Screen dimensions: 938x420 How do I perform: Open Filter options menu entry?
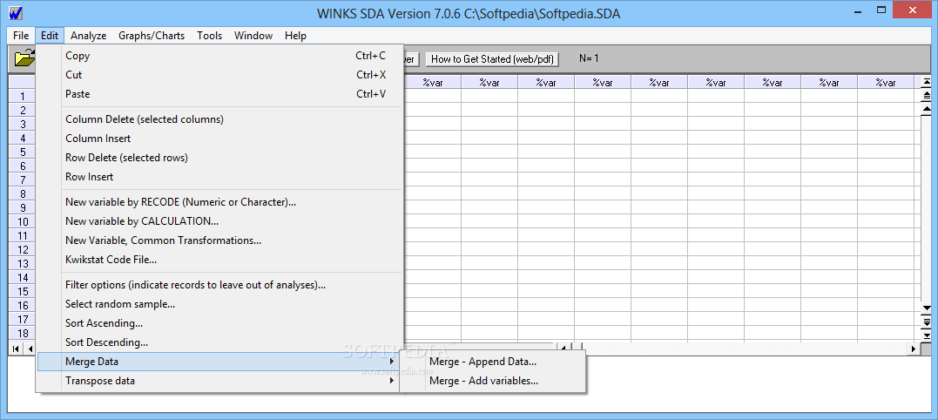[x=219, y=285]
